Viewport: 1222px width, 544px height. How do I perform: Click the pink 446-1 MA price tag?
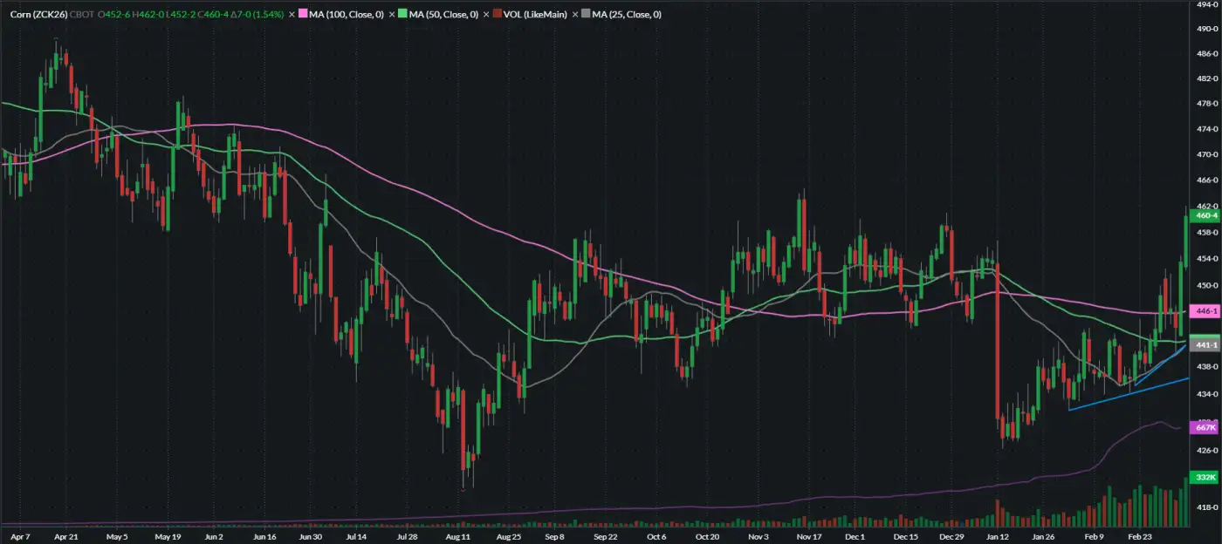click(1205, 310)
